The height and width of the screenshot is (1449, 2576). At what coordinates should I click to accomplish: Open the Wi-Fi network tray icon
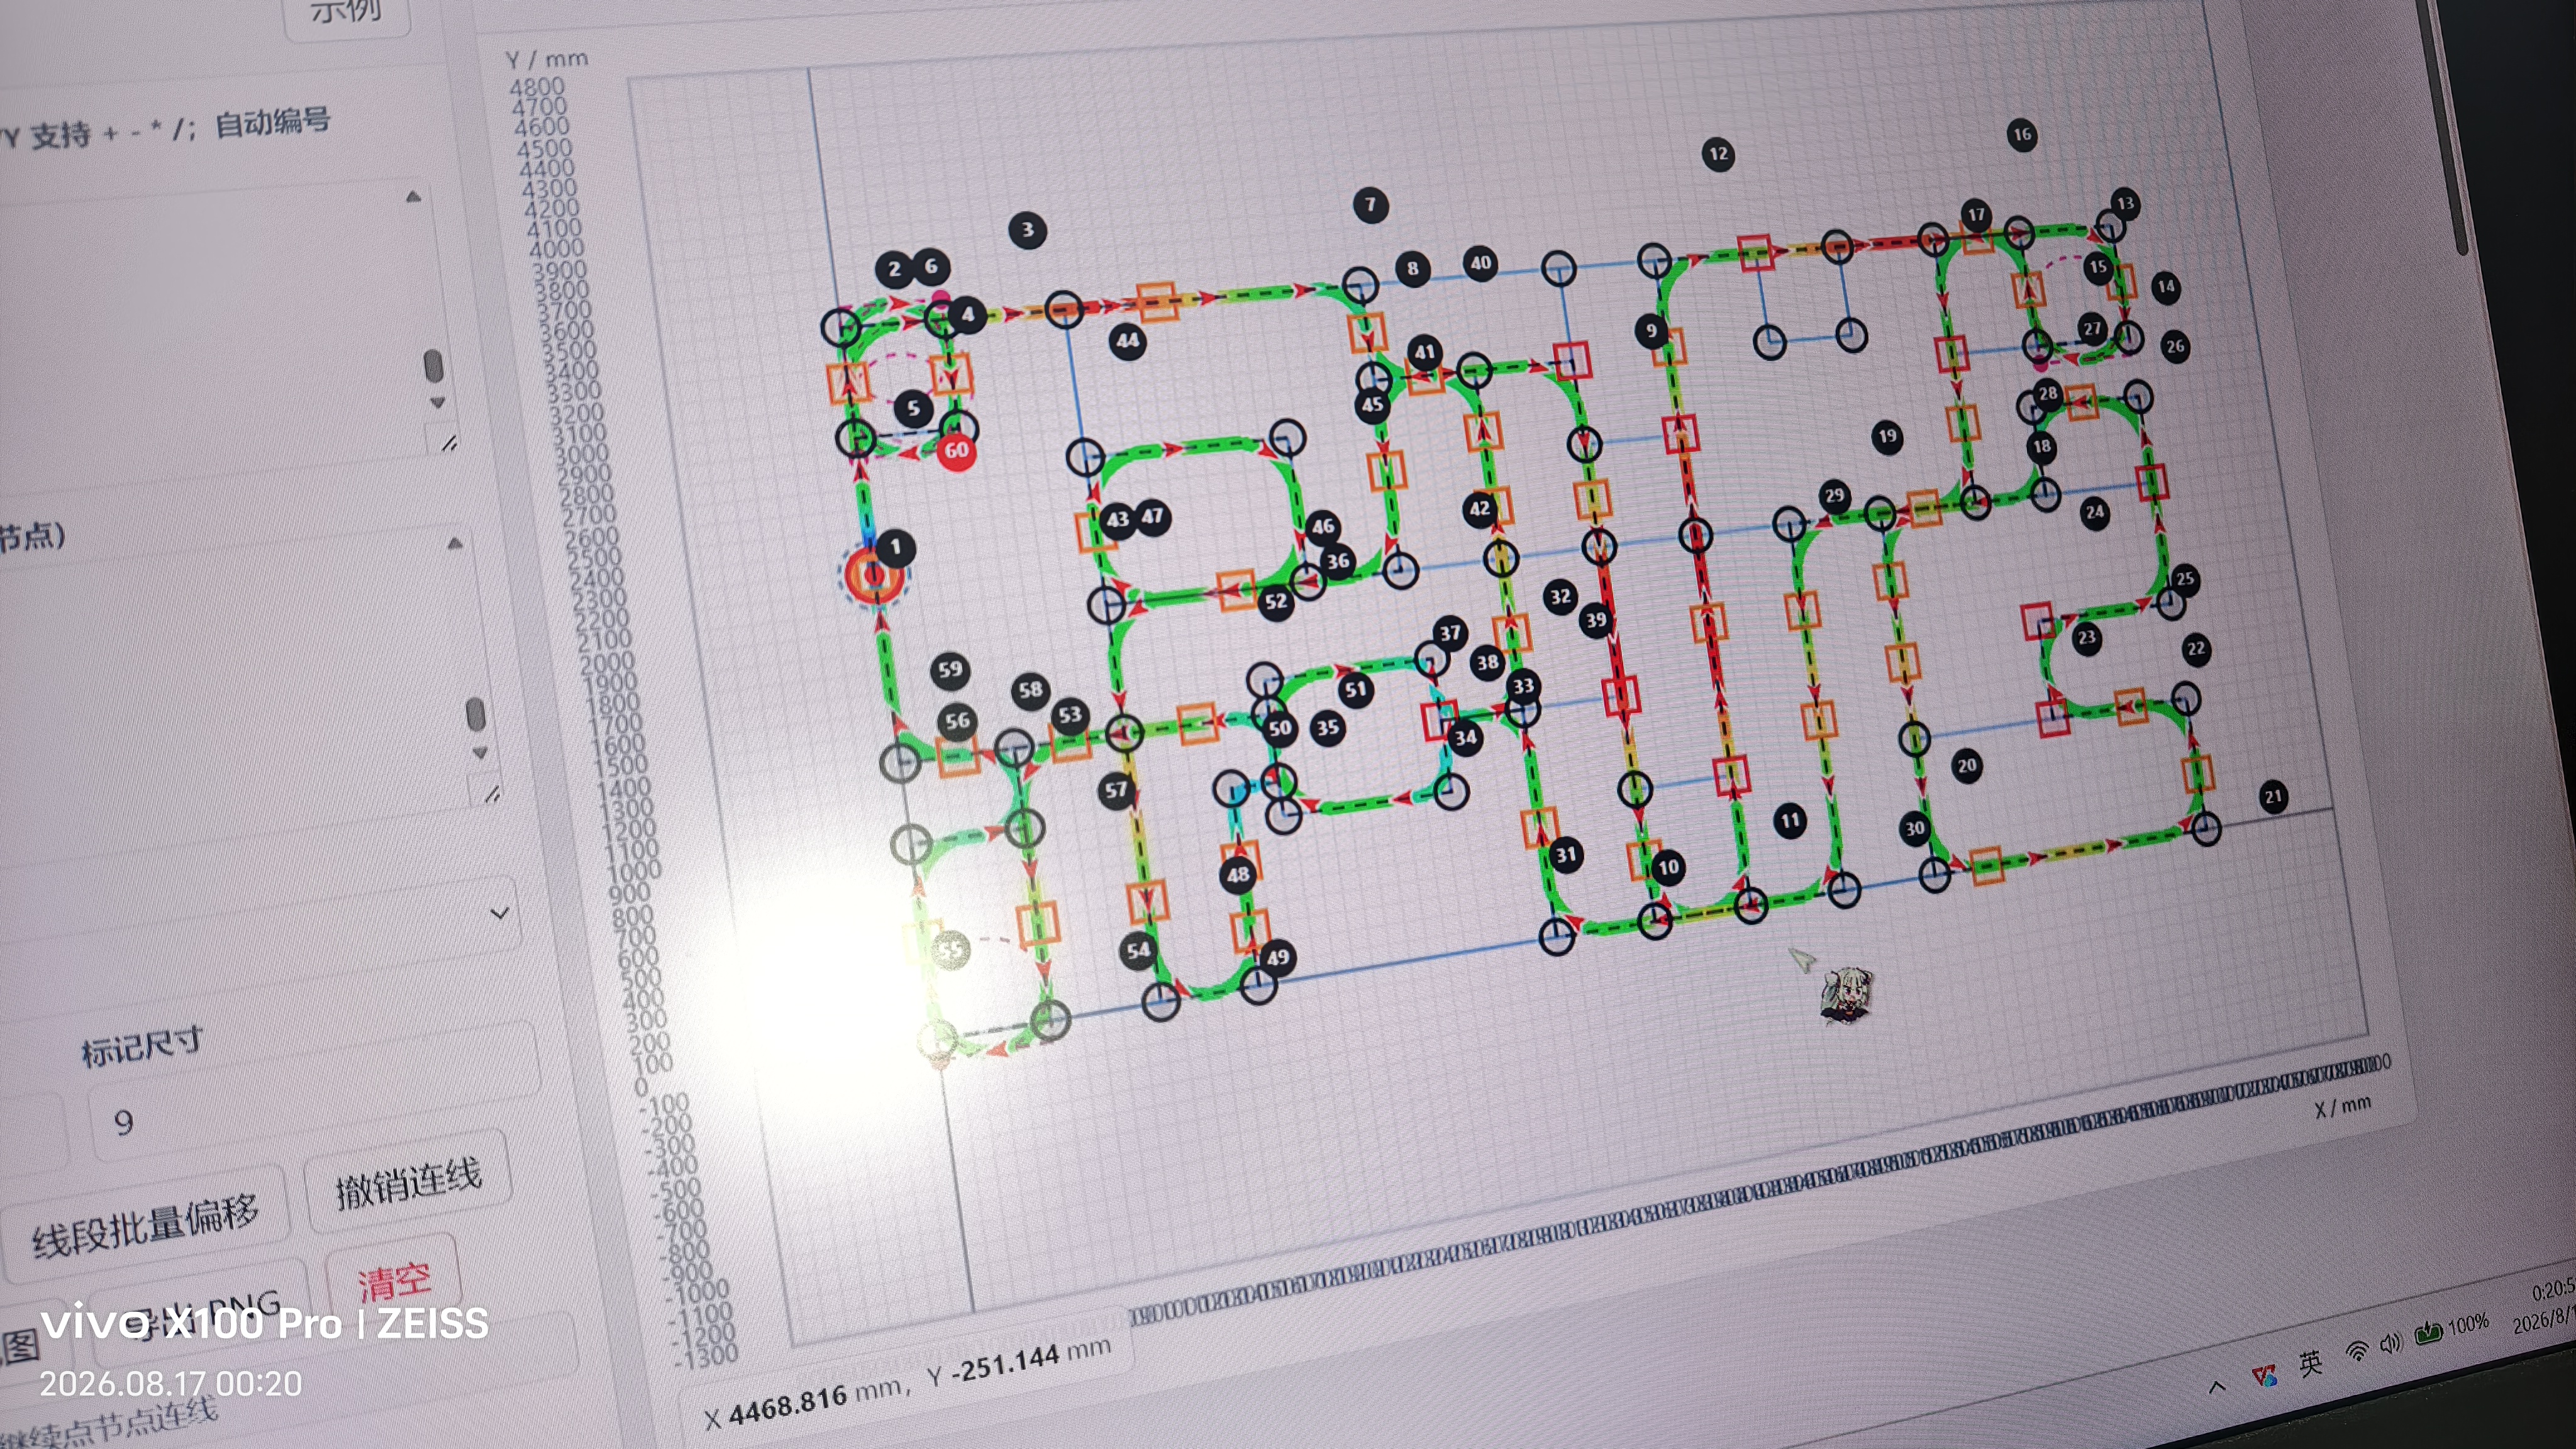[2357, 1352]
